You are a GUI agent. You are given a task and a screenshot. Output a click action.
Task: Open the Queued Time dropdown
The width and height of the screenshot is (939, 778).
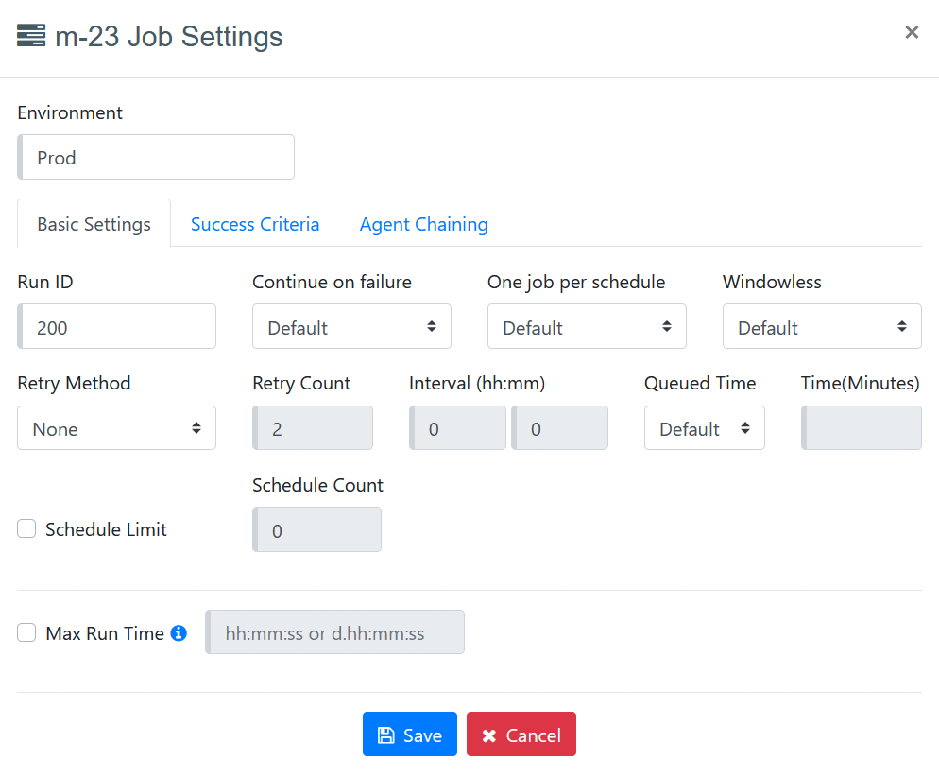(704, 428)
